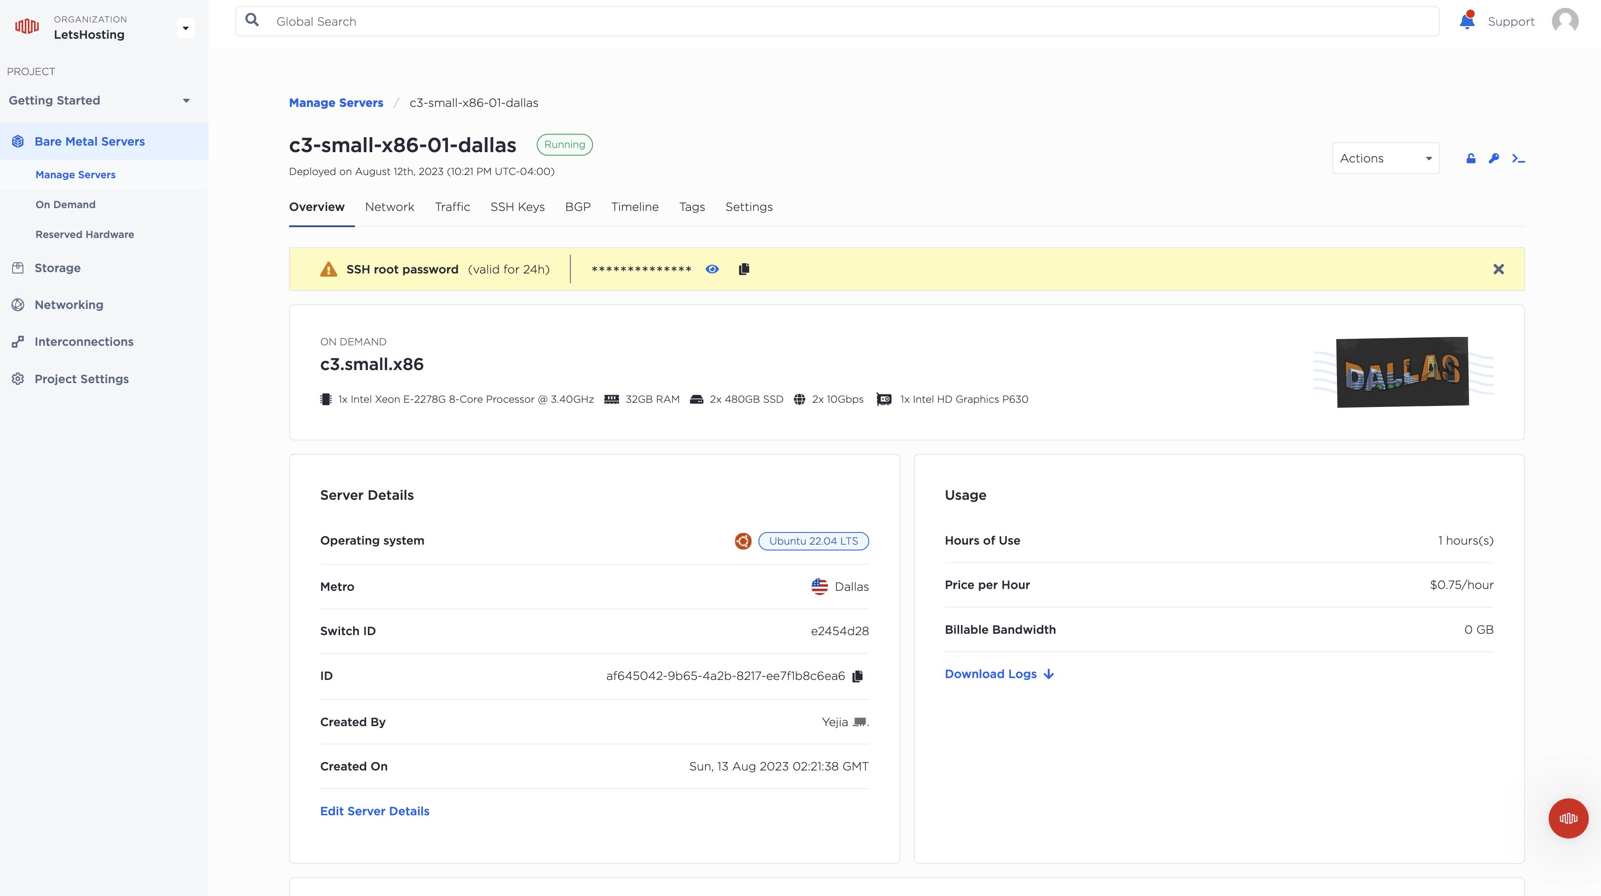This screenshot has width=1601, height=896.
Task: Click the Created On timestamp
Action: (779, 766)
